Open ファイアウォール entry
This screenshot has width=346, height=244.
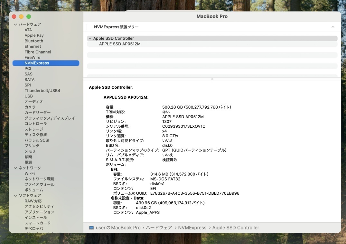tap(40, 185)
